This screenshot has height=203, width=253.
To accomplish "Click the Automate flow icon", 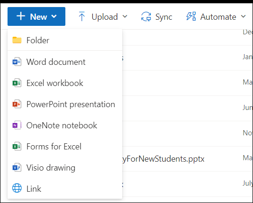I will pyautogui.click(x=191, y=16).
